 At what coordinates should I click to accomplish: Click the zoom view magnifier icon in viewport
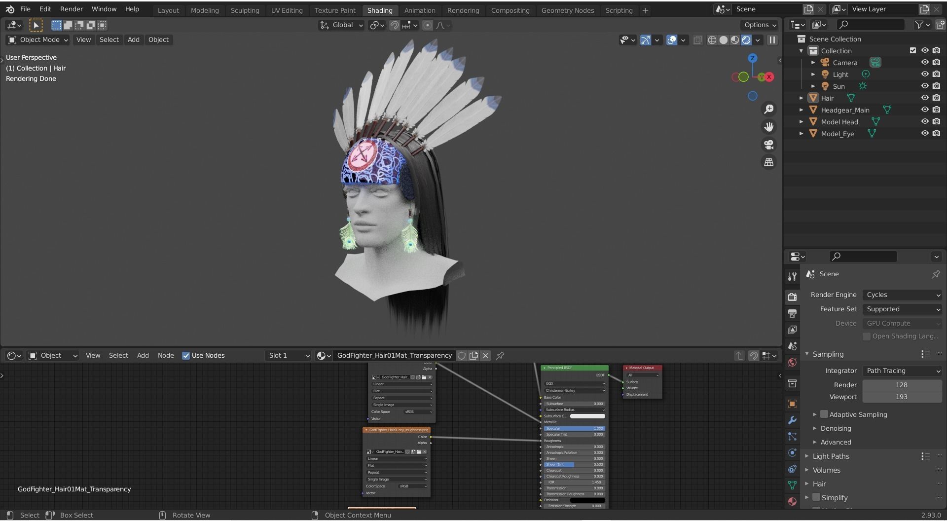point(768,109)
